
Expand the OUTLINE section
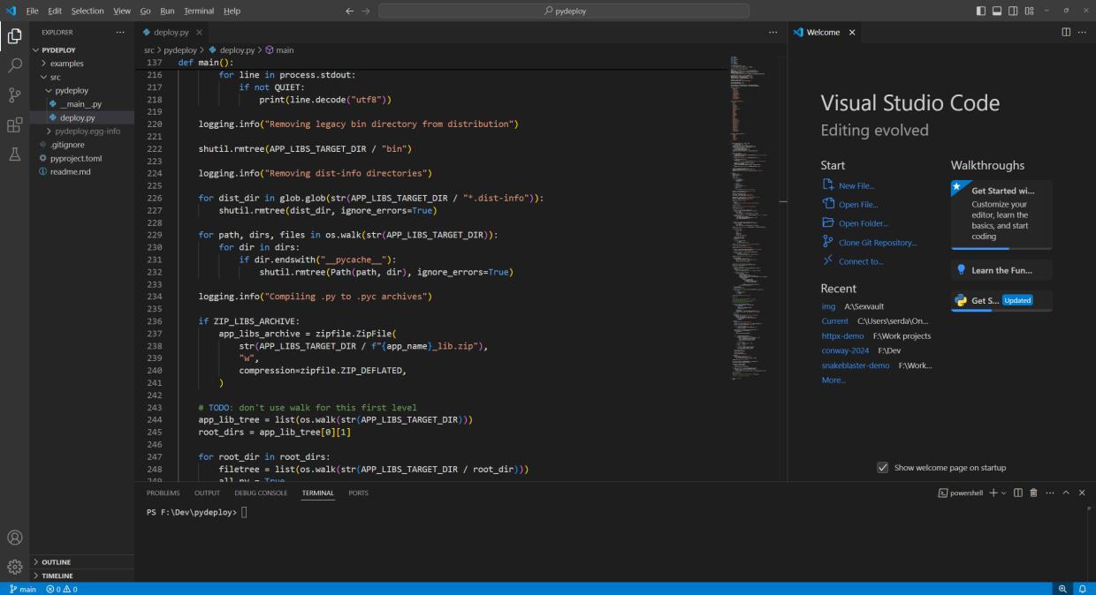click(x=56, y=562)
